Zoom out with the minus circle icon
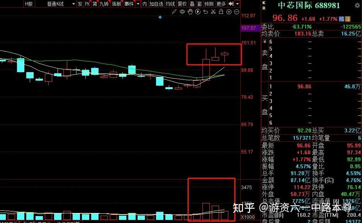The image size is (362, 223). [237, 12]
